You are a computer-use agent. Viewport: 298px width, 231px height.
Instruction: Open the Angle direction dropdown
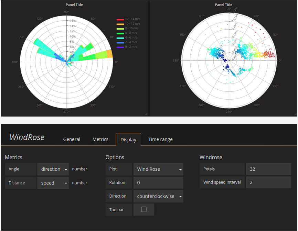[53, 169]
